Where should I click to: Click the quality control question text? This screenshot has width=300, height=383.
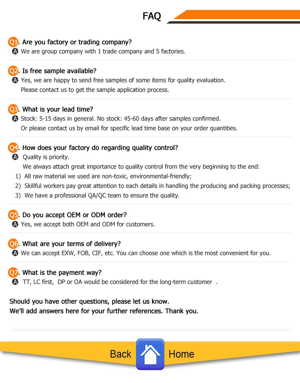pyautogui.click(x=100, y=148)
